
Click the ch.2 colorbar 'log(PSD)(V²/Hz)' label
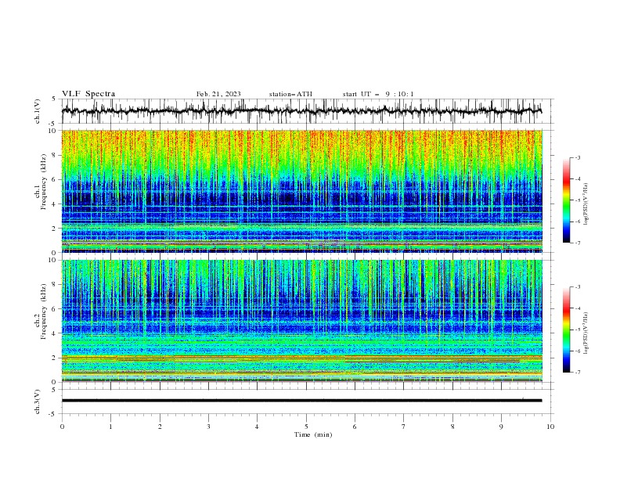586,333
